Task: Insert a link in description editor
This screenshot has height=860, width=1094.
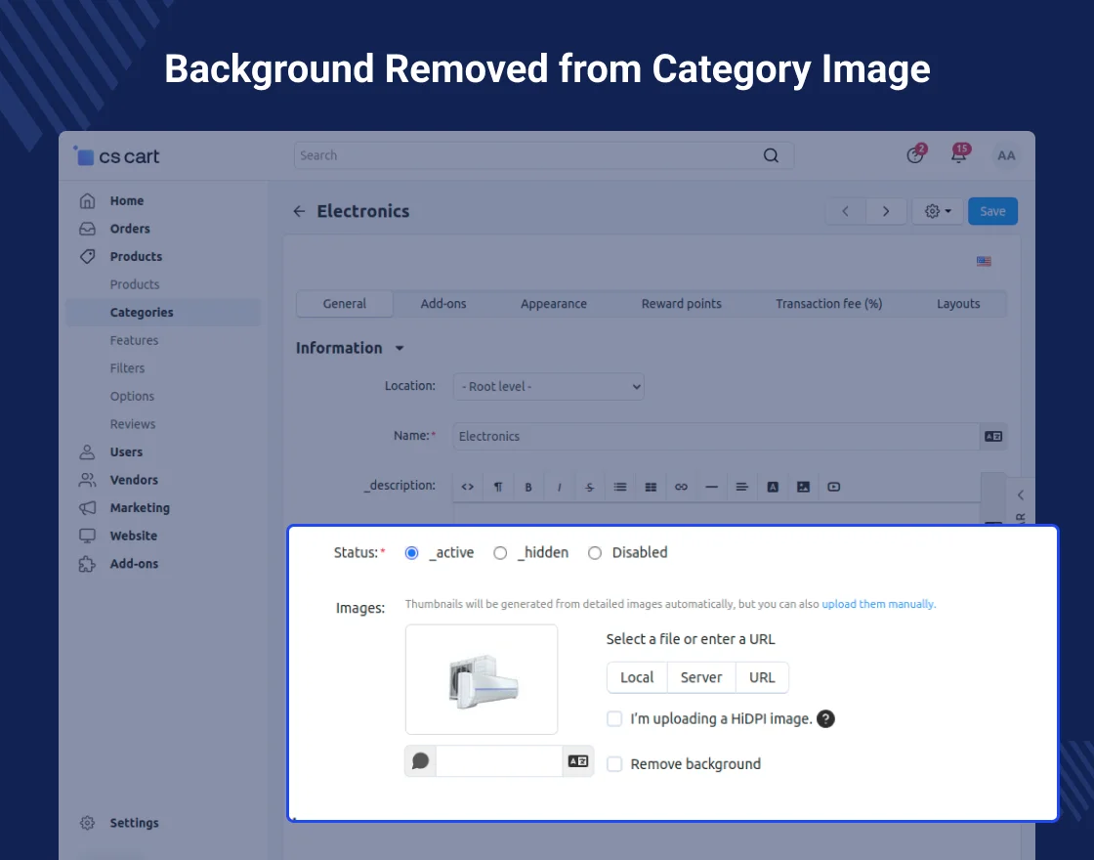Action: click(x=682, y=487)
